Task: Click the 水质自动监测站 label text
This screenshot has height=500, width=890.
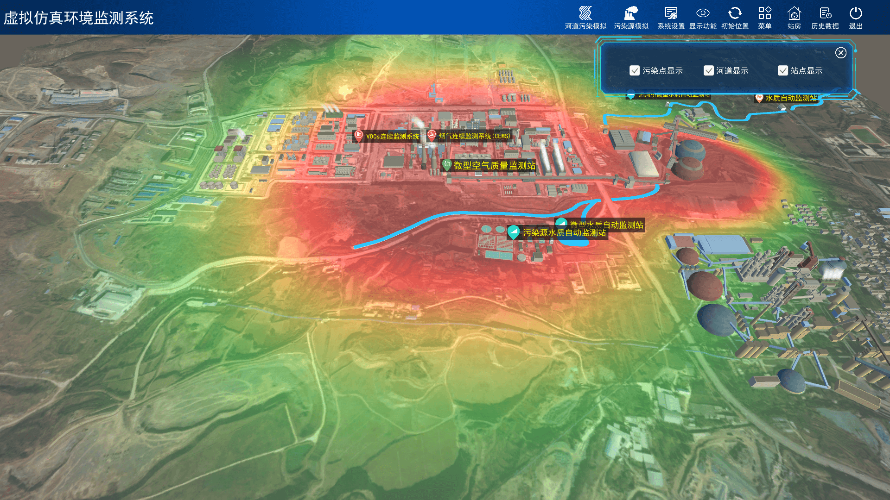Action: (791, 98)
